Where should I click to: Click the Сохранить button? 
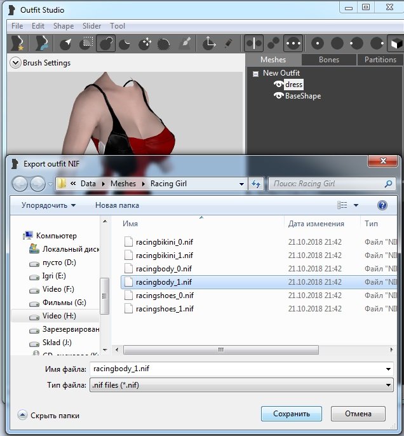(x=292, y=414)
